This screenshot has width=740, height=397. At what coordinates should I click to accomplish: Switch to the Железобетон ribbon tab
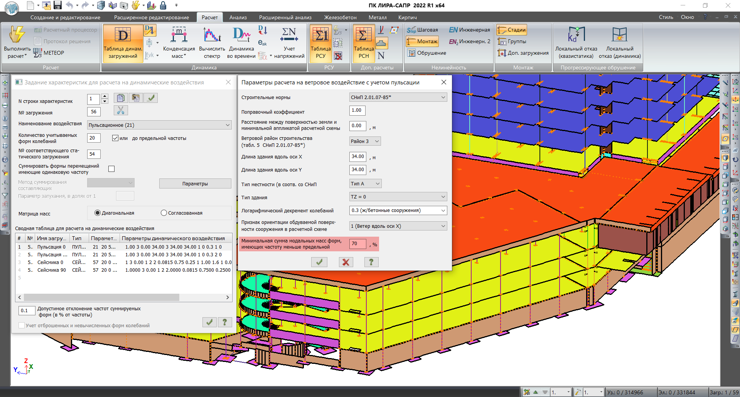click(x=340, y=17)
